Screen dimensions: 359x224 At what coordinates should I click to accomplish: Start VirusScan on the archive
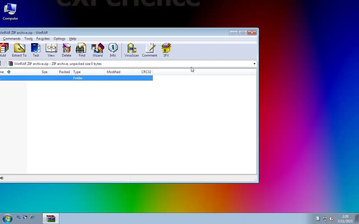(x=132, y=50)
